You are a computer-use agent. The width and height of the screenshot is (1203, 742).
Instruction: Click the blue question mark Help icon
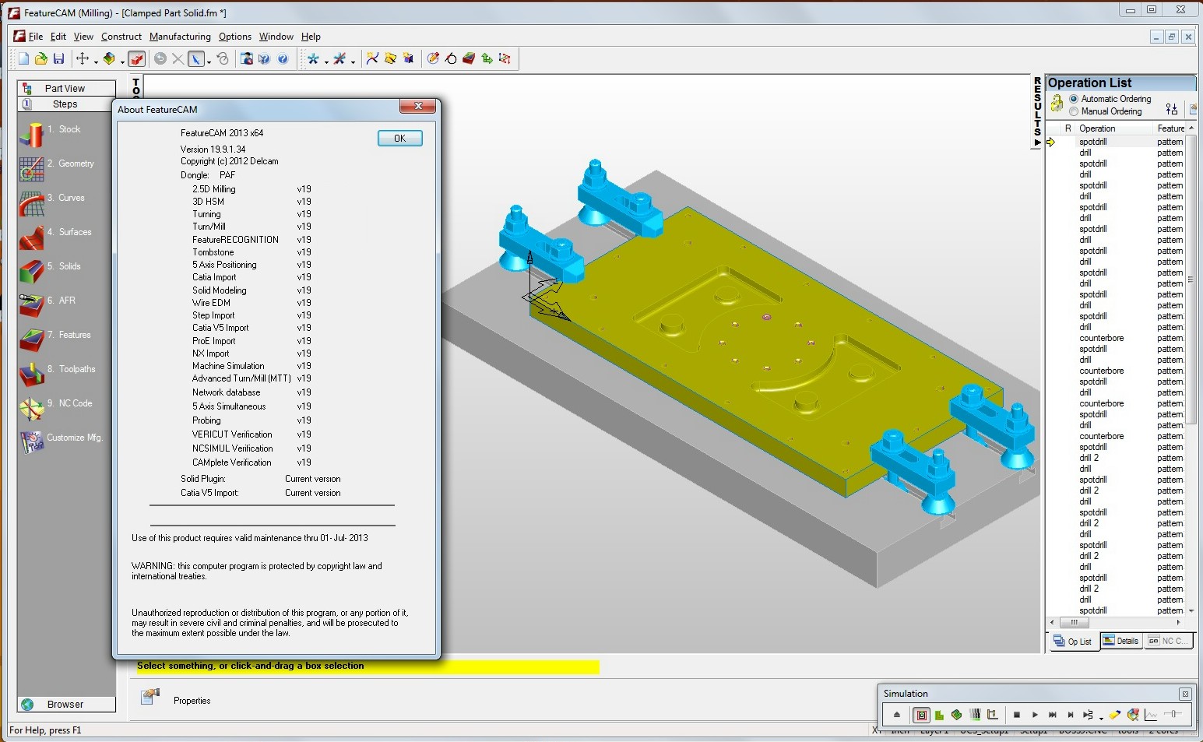[x=283, y=58]
